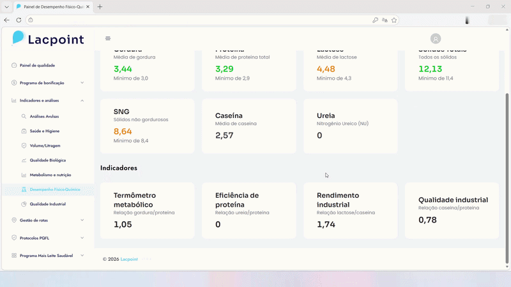Toggle the hamburger sidebar menu
Screen dimensions: 511x287
[108, 38]
